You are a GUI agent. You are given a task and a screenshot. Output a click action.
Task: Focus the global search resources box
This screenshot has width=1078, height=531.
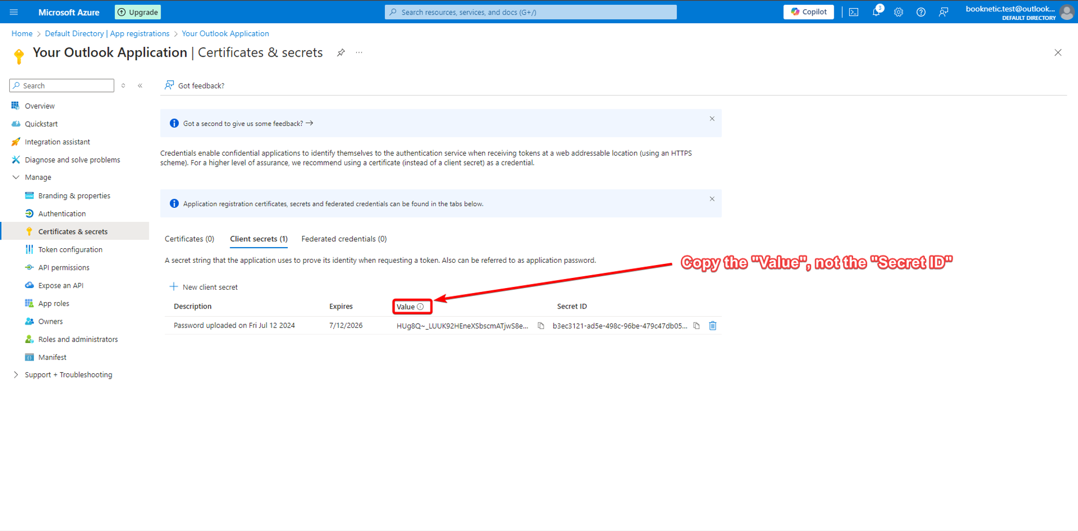coord(530,12)
